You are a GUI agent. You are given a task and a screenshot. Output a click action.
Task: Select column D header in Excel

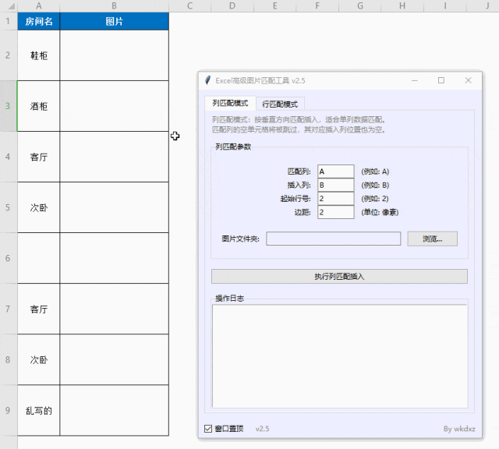(232, 6)
